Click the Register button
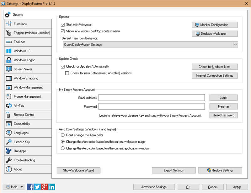This screenshot has height=193, width=251. pyautogui.click(x=223, y=106)
